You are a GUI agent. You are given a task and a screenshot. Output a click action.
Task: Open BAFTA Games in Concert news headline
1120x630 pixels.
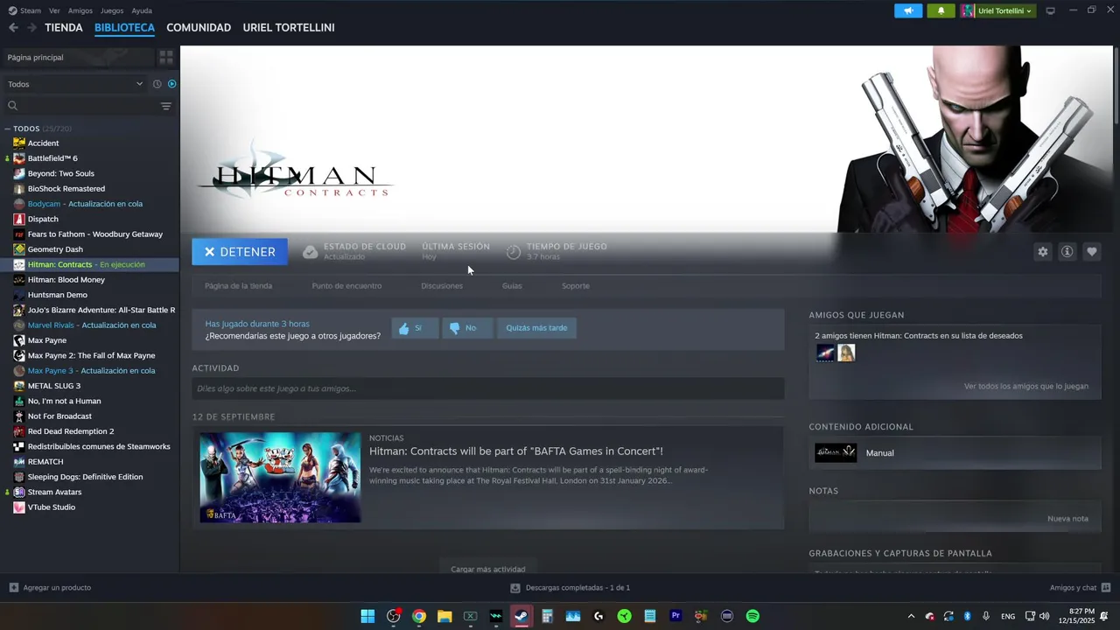(516, 451)
